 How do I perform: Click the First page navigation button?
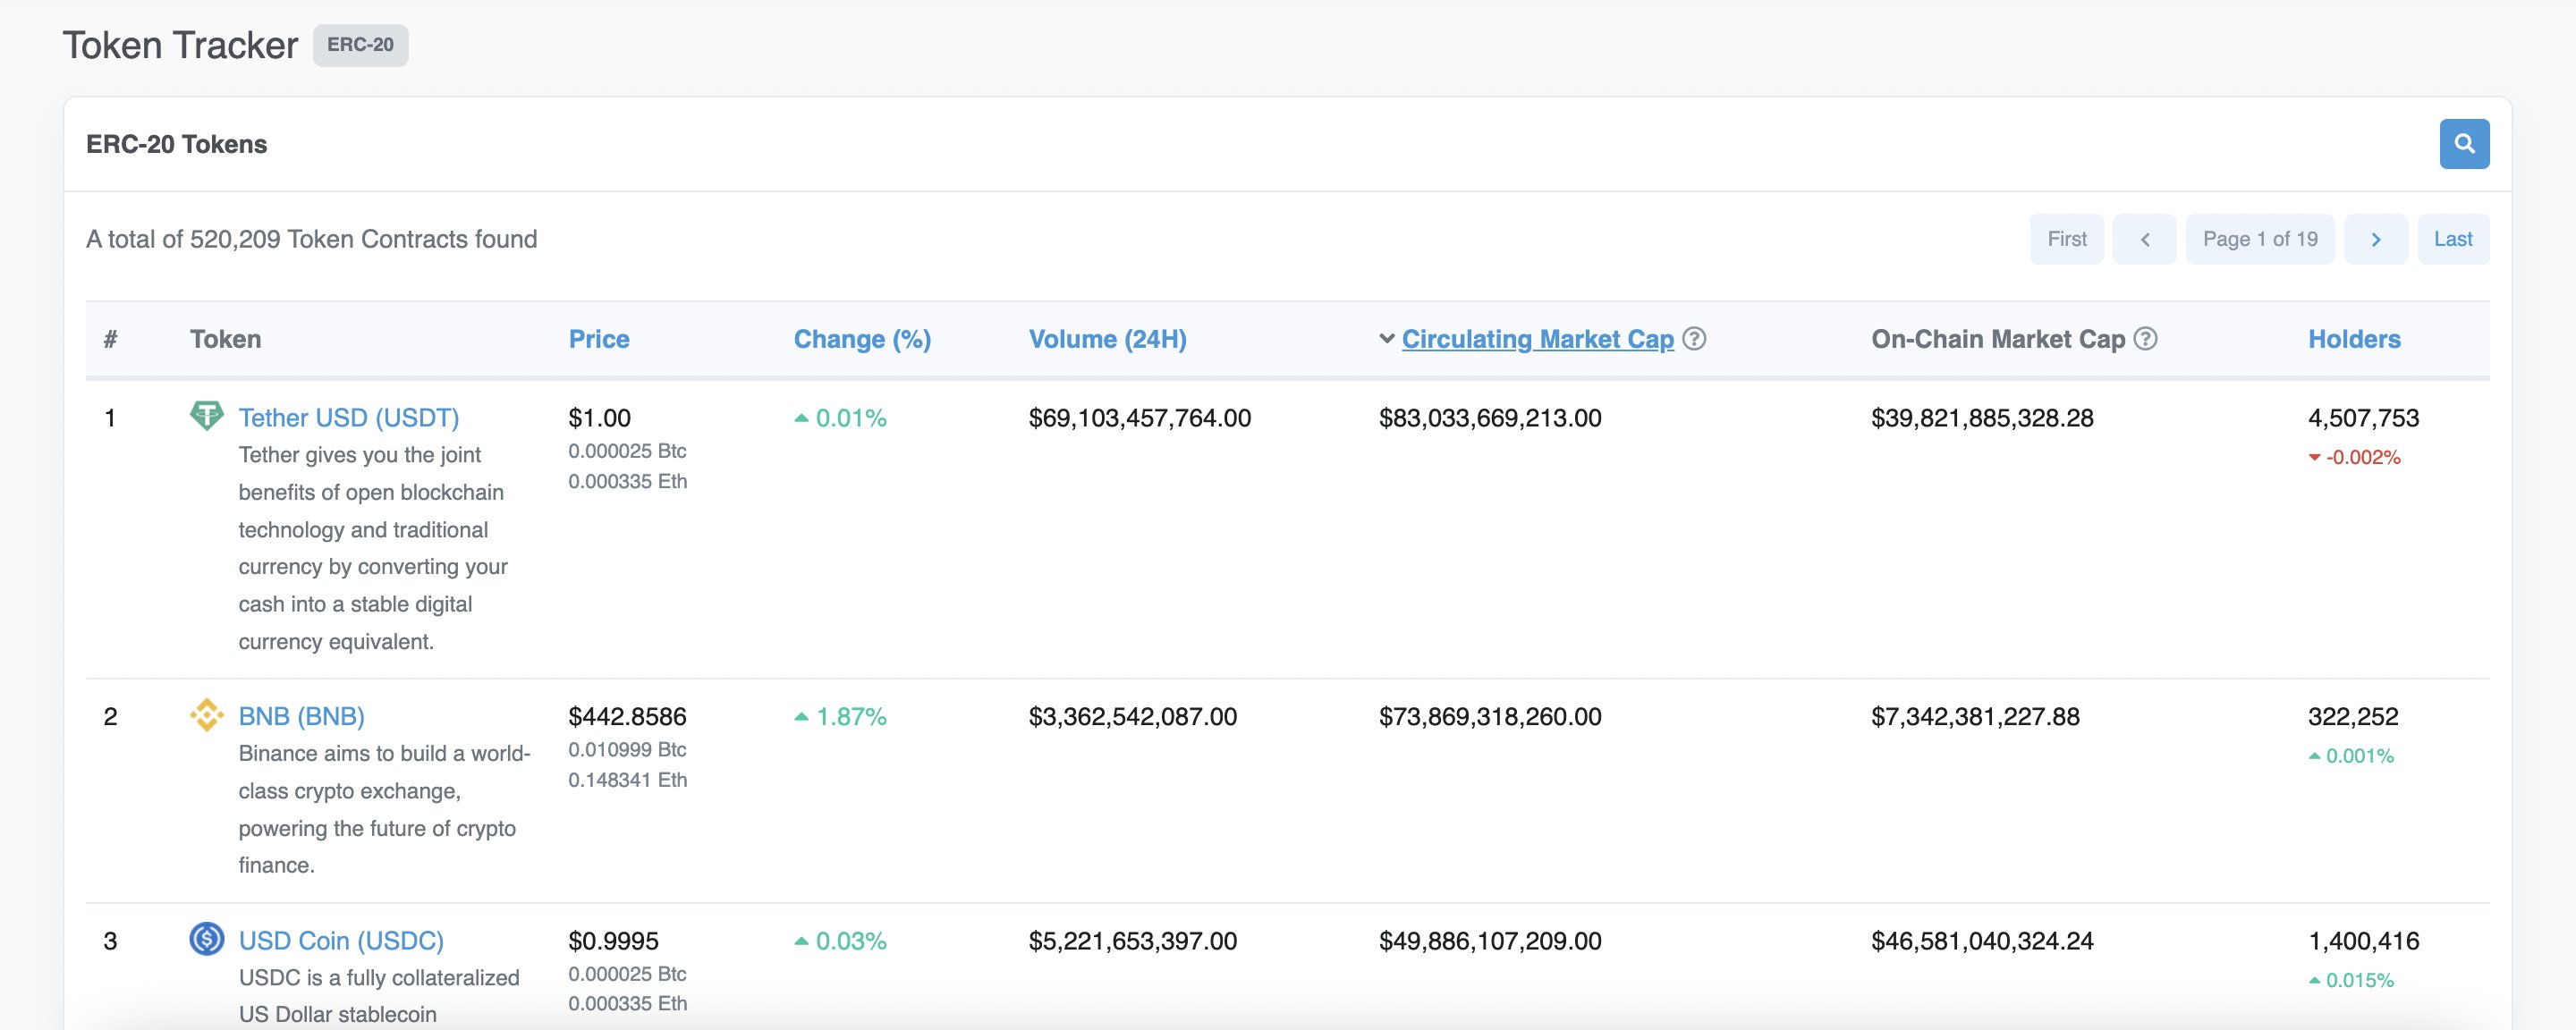[x=2067, y=238]
